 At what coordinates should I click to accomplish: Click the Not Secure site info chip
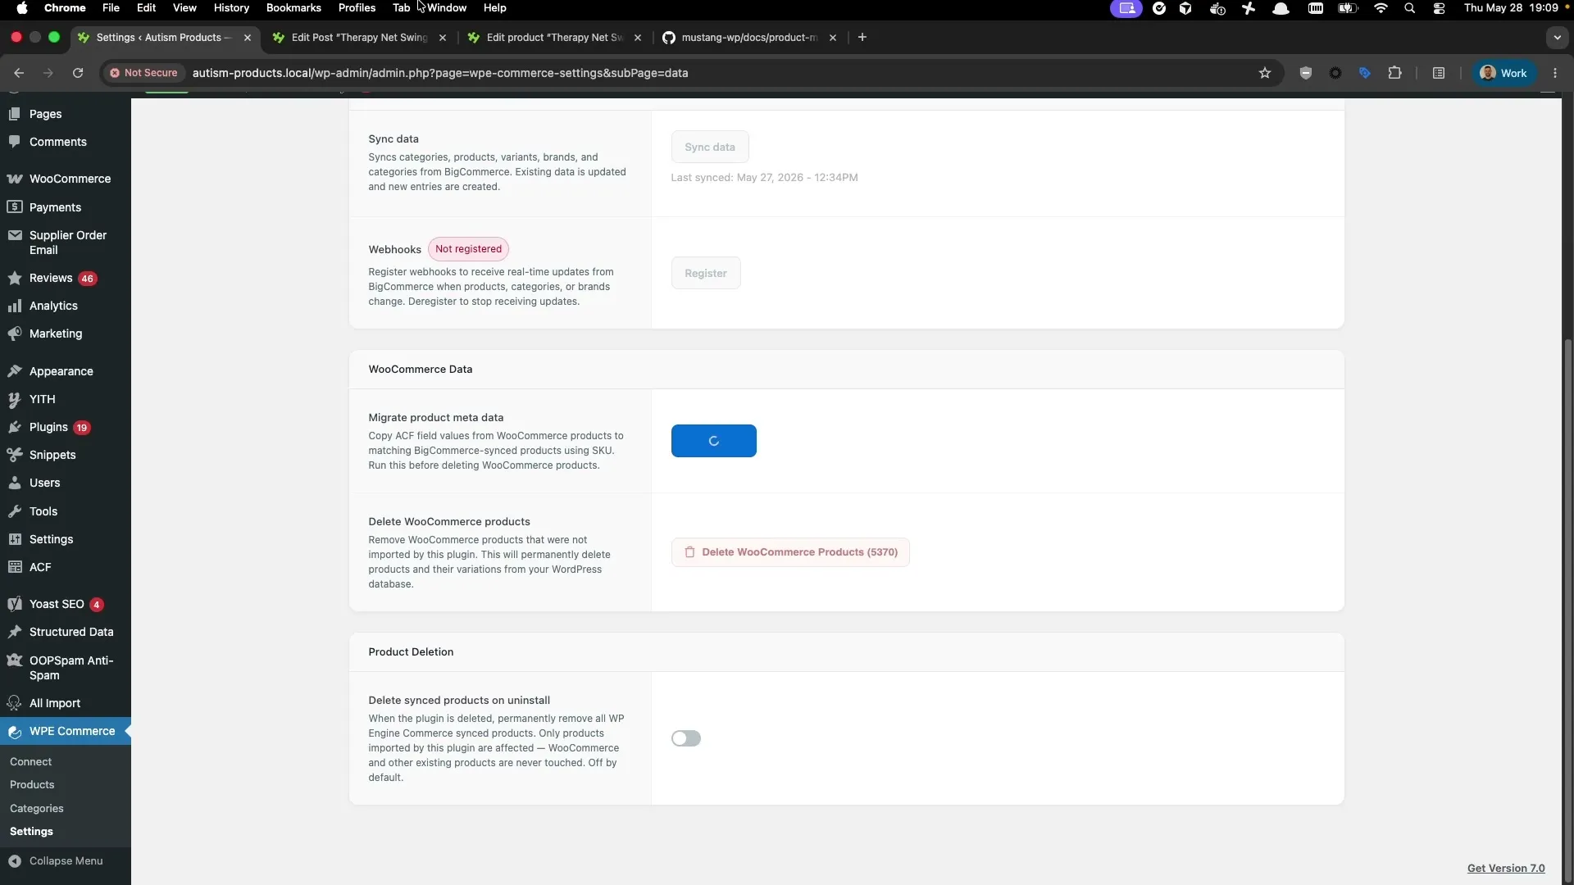[144, 73]
